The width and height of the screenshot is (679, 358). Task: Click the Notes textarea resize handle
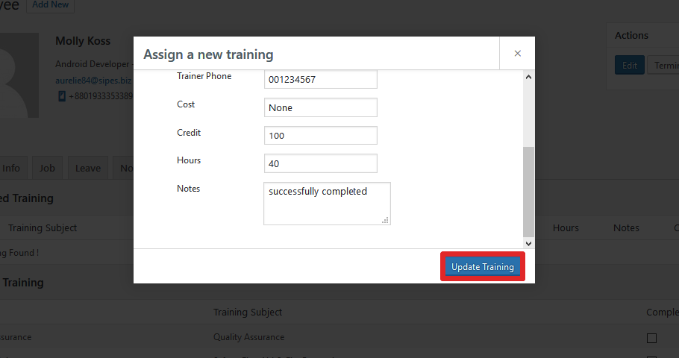click(x=386, y=220)
